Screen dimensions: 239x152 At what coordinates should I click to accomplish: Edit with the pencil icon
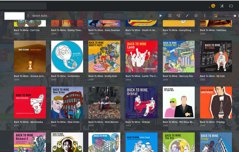click(x=187, y=16)
